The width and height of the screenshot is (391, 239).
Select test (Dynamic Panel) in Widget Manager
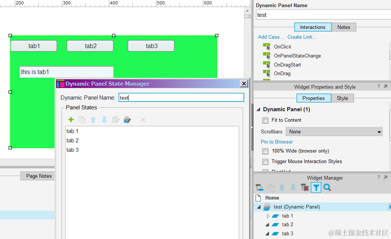coord(297,207)
